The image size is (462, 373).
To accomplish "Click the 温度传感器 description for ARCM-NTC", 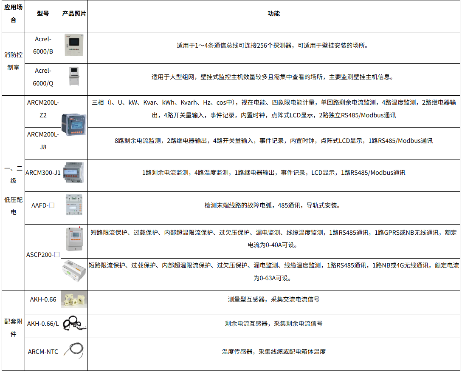I will 273,352.
